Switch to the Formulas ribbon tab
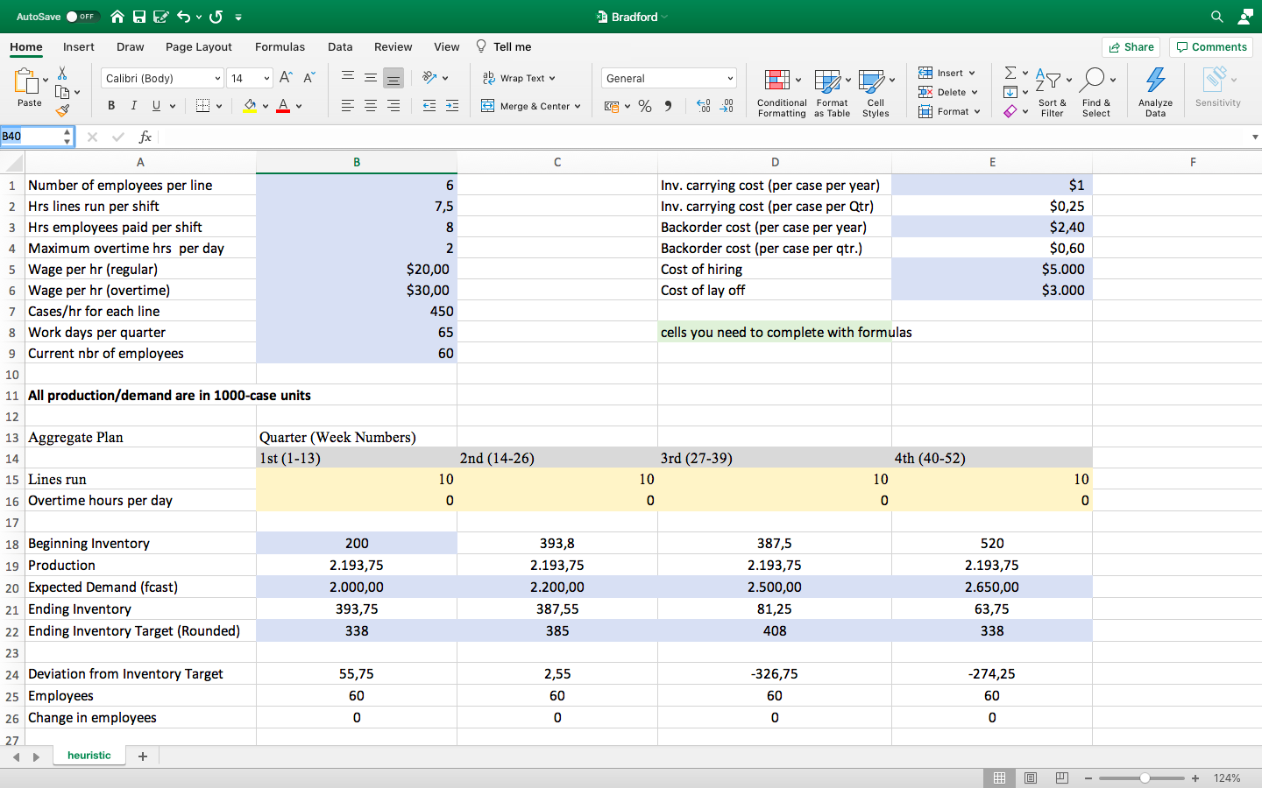 pos(280,46)
